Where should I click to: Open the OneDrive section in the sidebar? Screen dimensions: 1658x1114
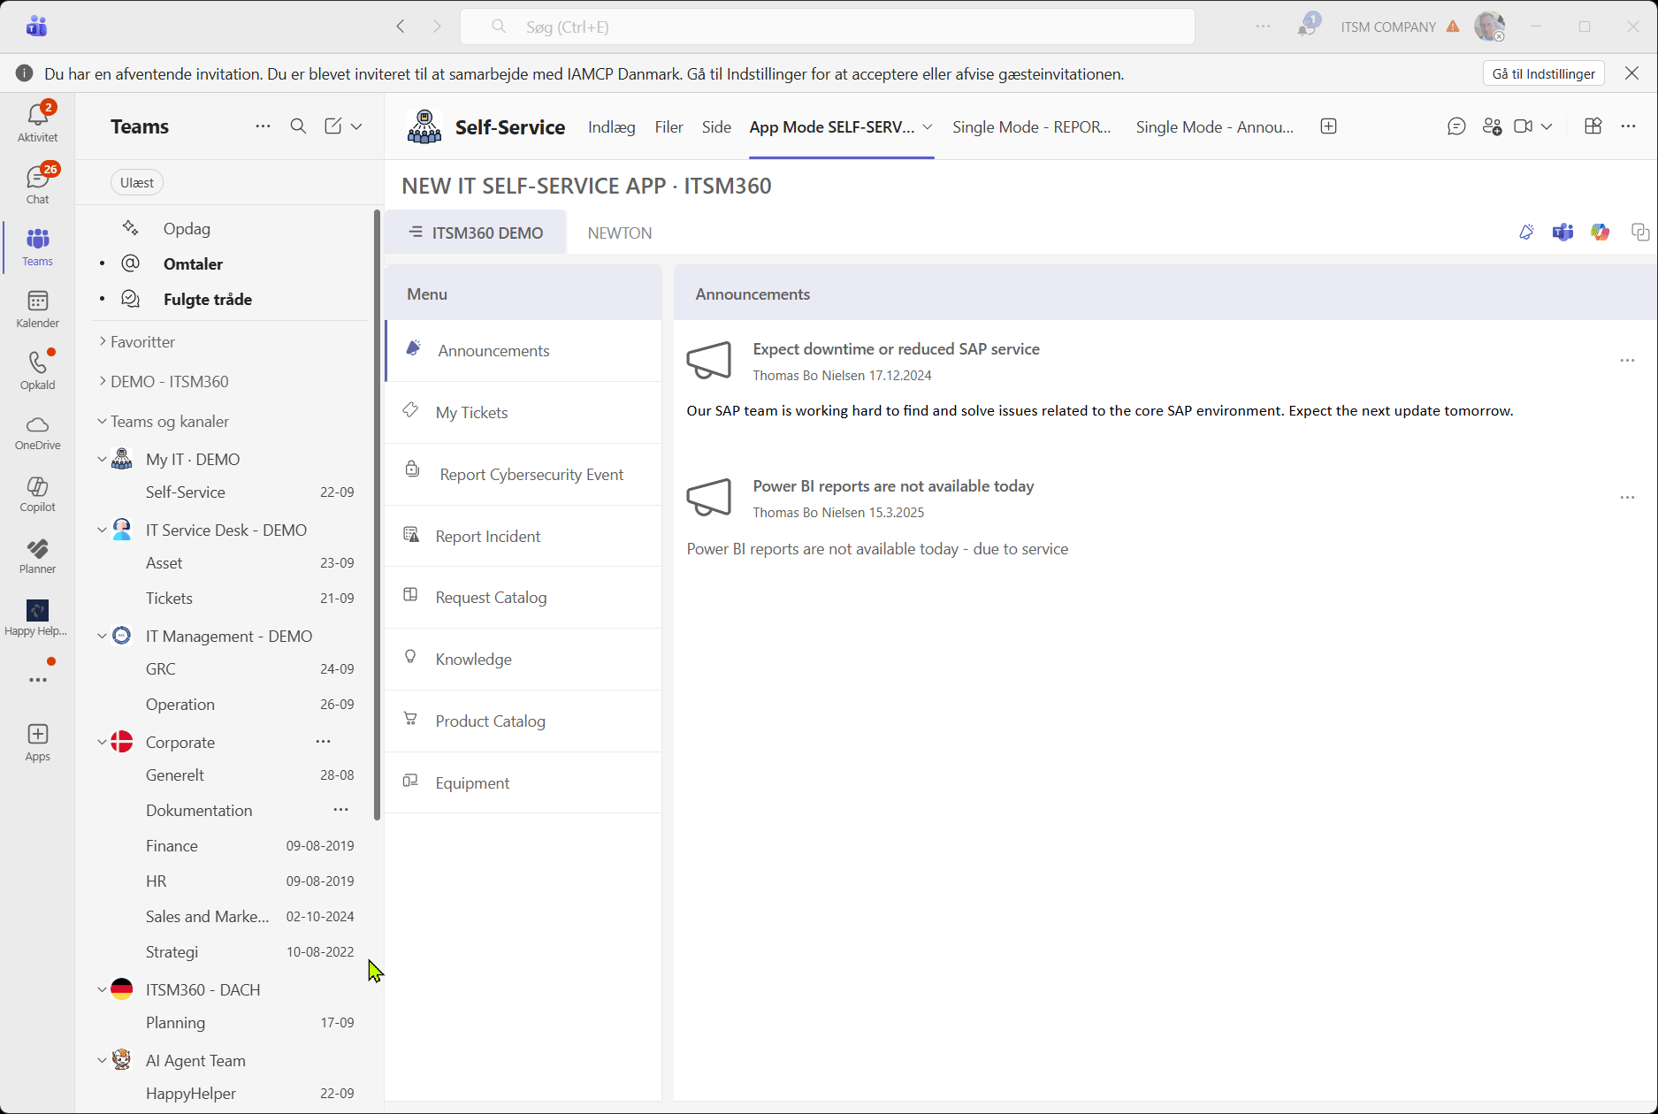[36, 432]
